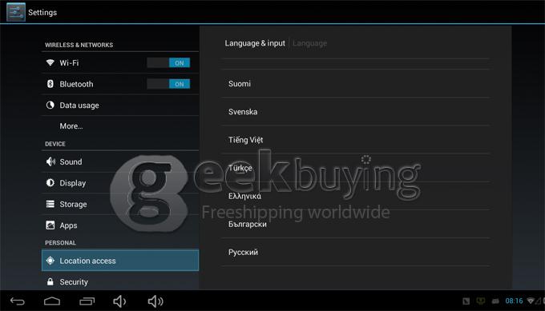
Task: Tap the Back navigation arrow
Action: coord(17,301)
